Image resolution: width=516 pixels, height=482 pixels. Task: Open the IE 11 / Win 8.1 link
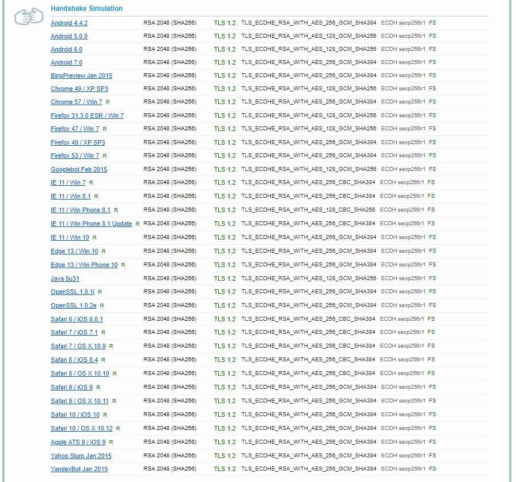click(70, 197)
